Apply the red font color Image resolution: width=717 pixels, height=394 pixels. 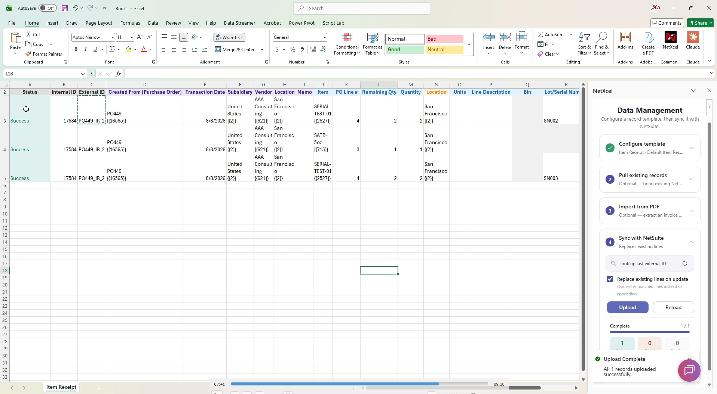pos(143,49)
